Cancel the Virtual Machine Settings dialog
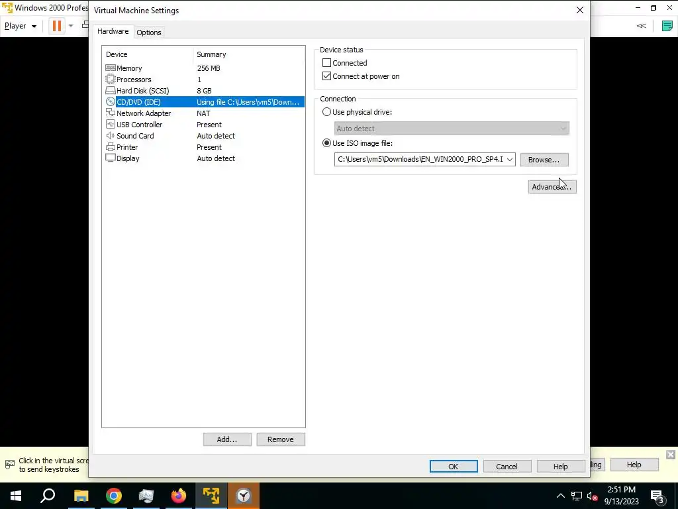 pyautogui.click(x=507, y=466)
